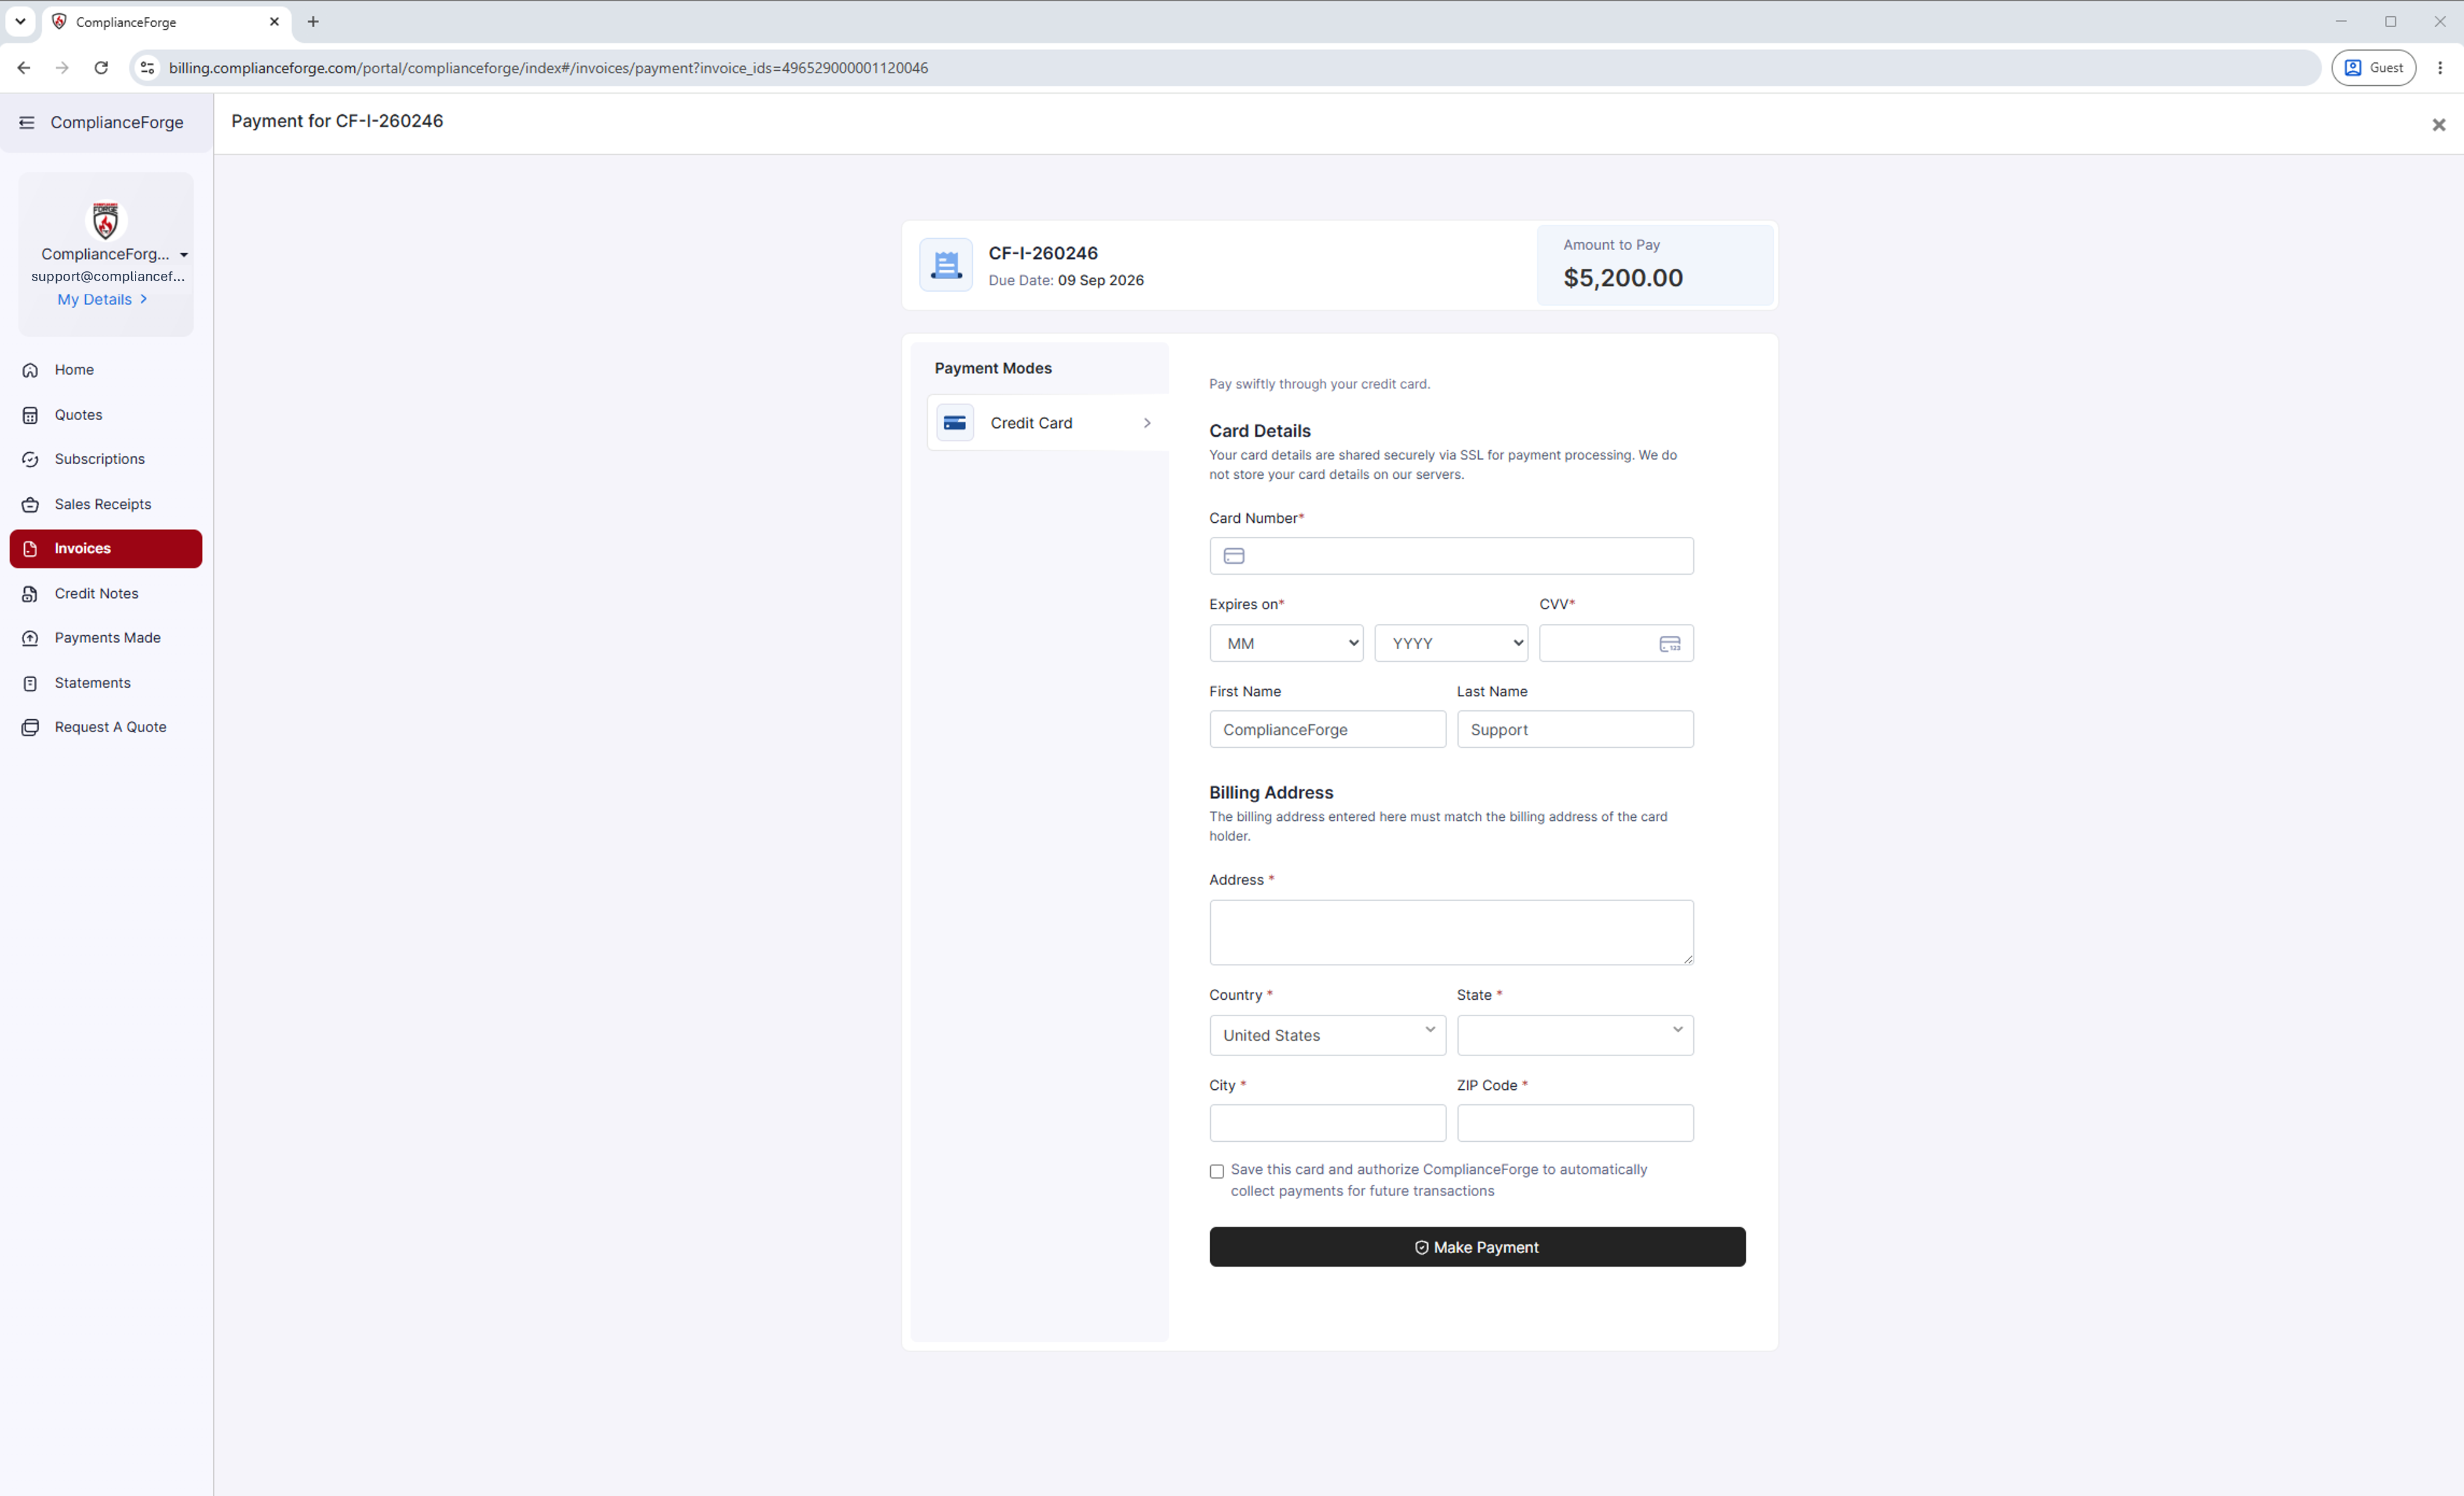Click the Last Name field with Support
Image resolution: width=2464 pixels, height=1496 pixels.
(1575, 729)
